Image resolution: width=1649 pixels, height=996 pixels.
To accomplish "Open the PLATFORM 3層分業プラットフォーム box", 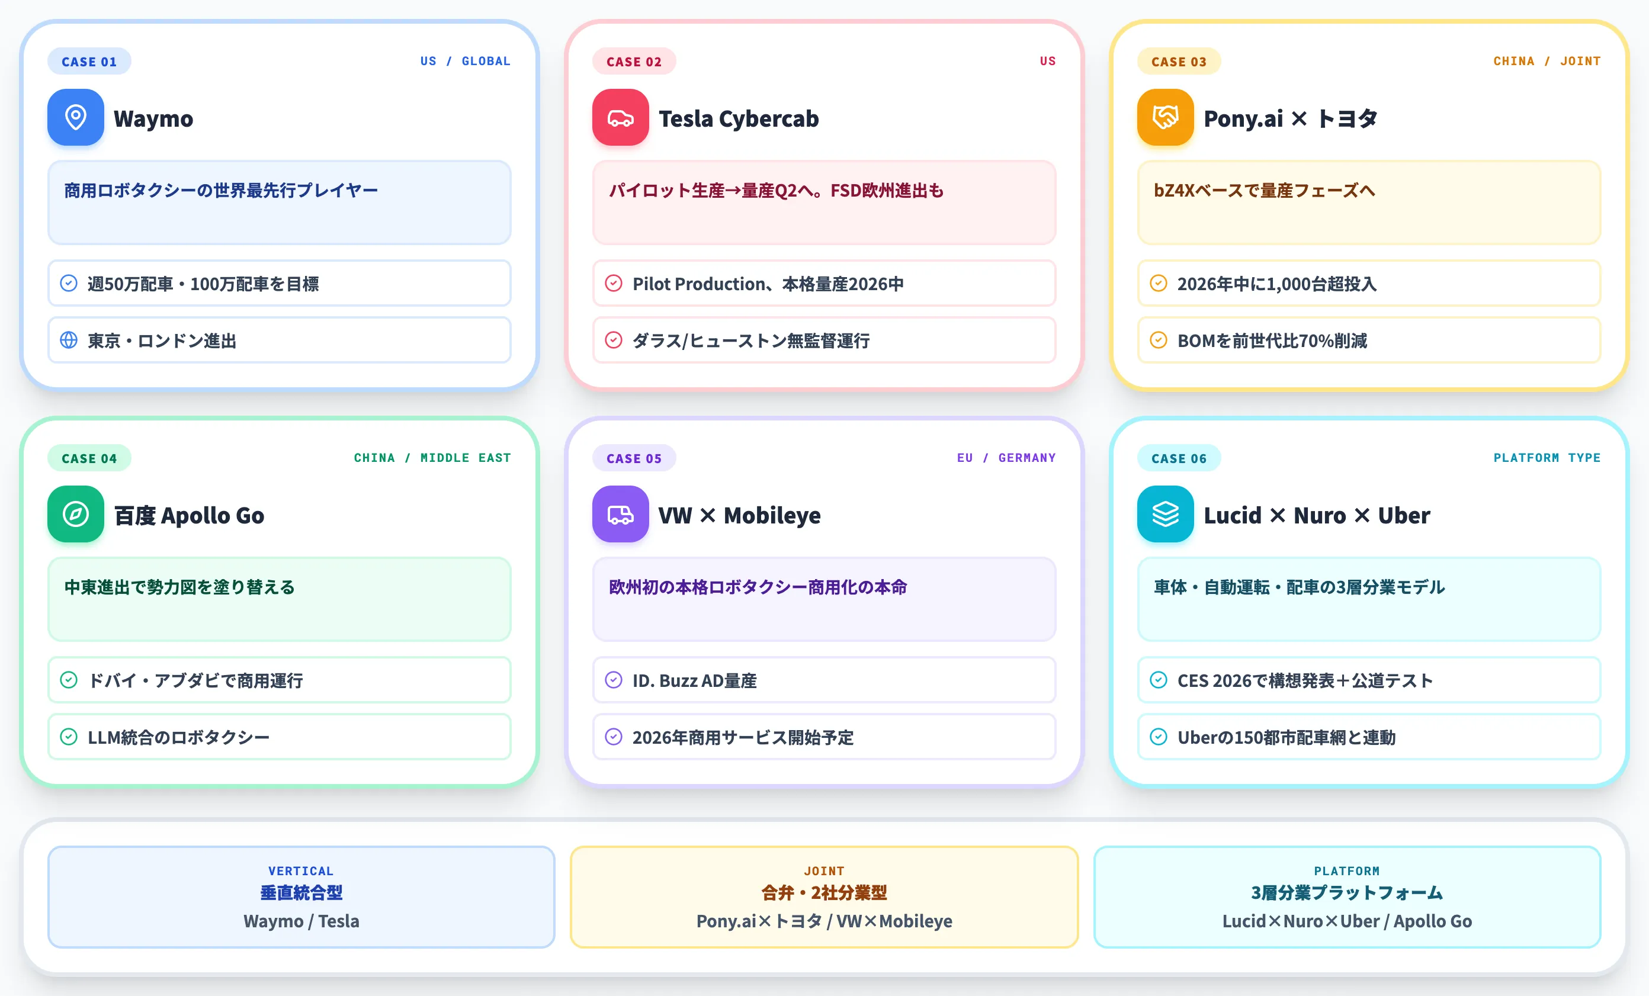I will click(1346, 897).
